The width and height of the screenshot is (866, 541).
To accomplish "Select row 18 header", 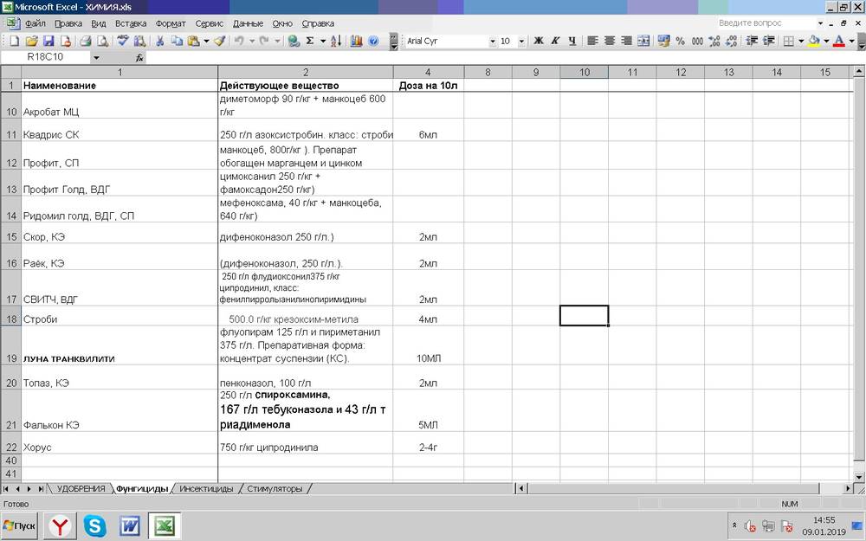I will coord(11,319).
